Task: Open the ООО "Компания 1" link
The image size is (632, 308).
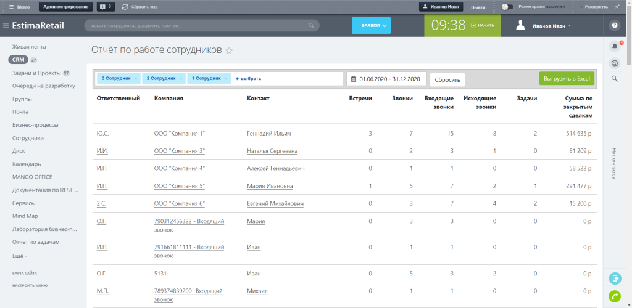Action: (x=180, y=134)
